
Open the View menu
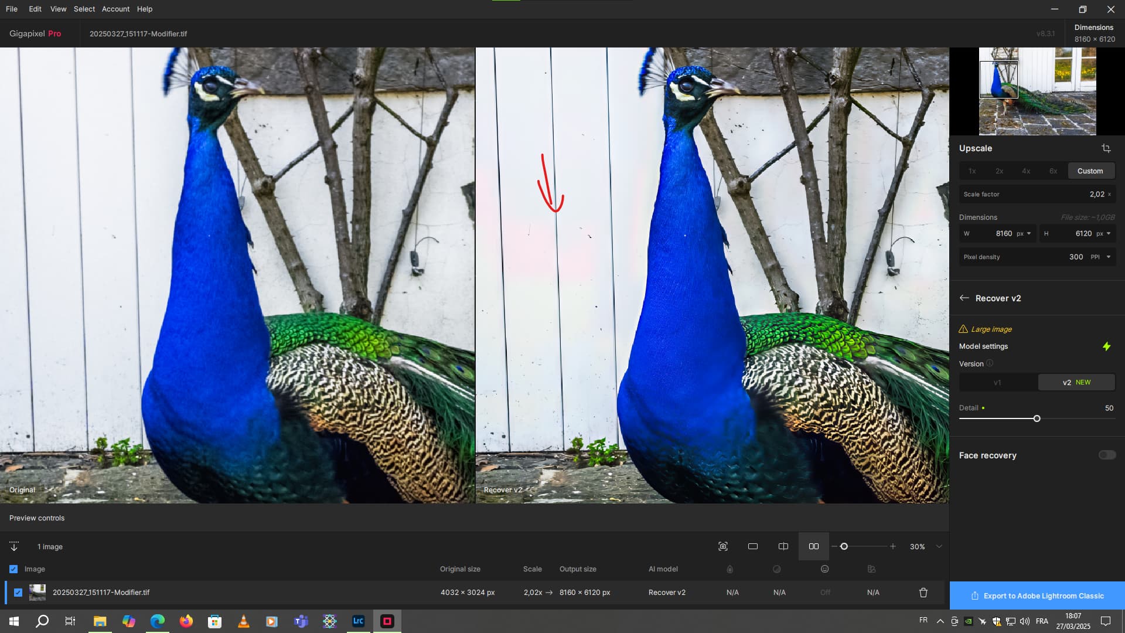[58, 9]
